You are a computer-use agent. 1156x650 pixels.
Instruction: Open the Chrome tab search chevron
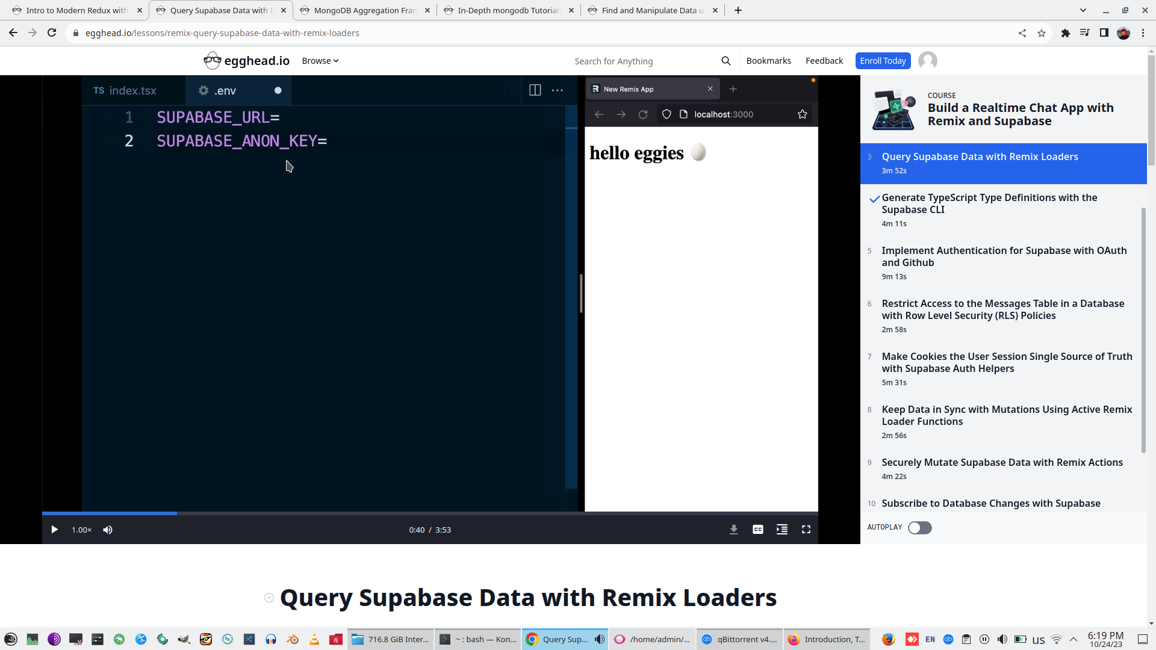coord(1083,10)
